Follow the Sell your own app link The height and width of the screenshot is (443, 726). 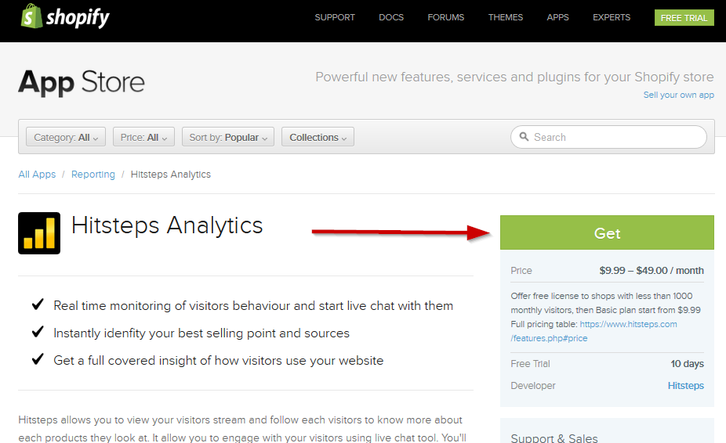click(x=678, y=95)
